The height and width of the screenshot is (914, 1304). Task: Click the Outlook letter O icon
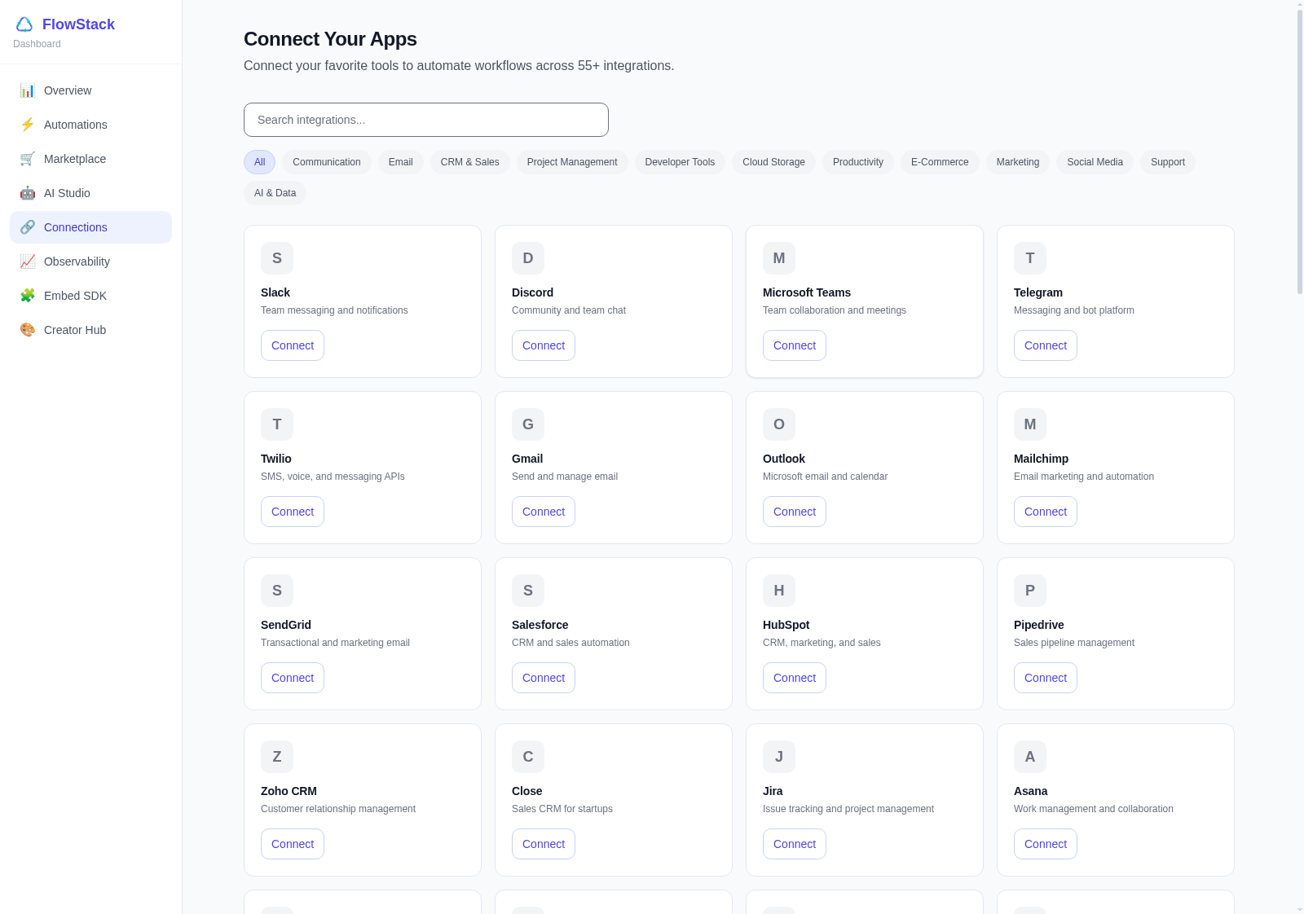[779, 424]
